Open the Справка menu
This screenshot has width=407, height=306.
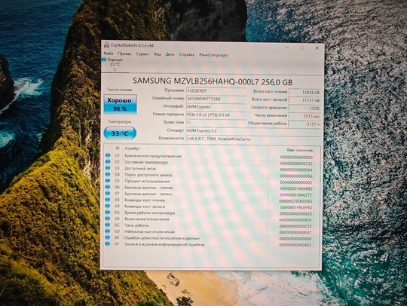[x=187, y=55]
